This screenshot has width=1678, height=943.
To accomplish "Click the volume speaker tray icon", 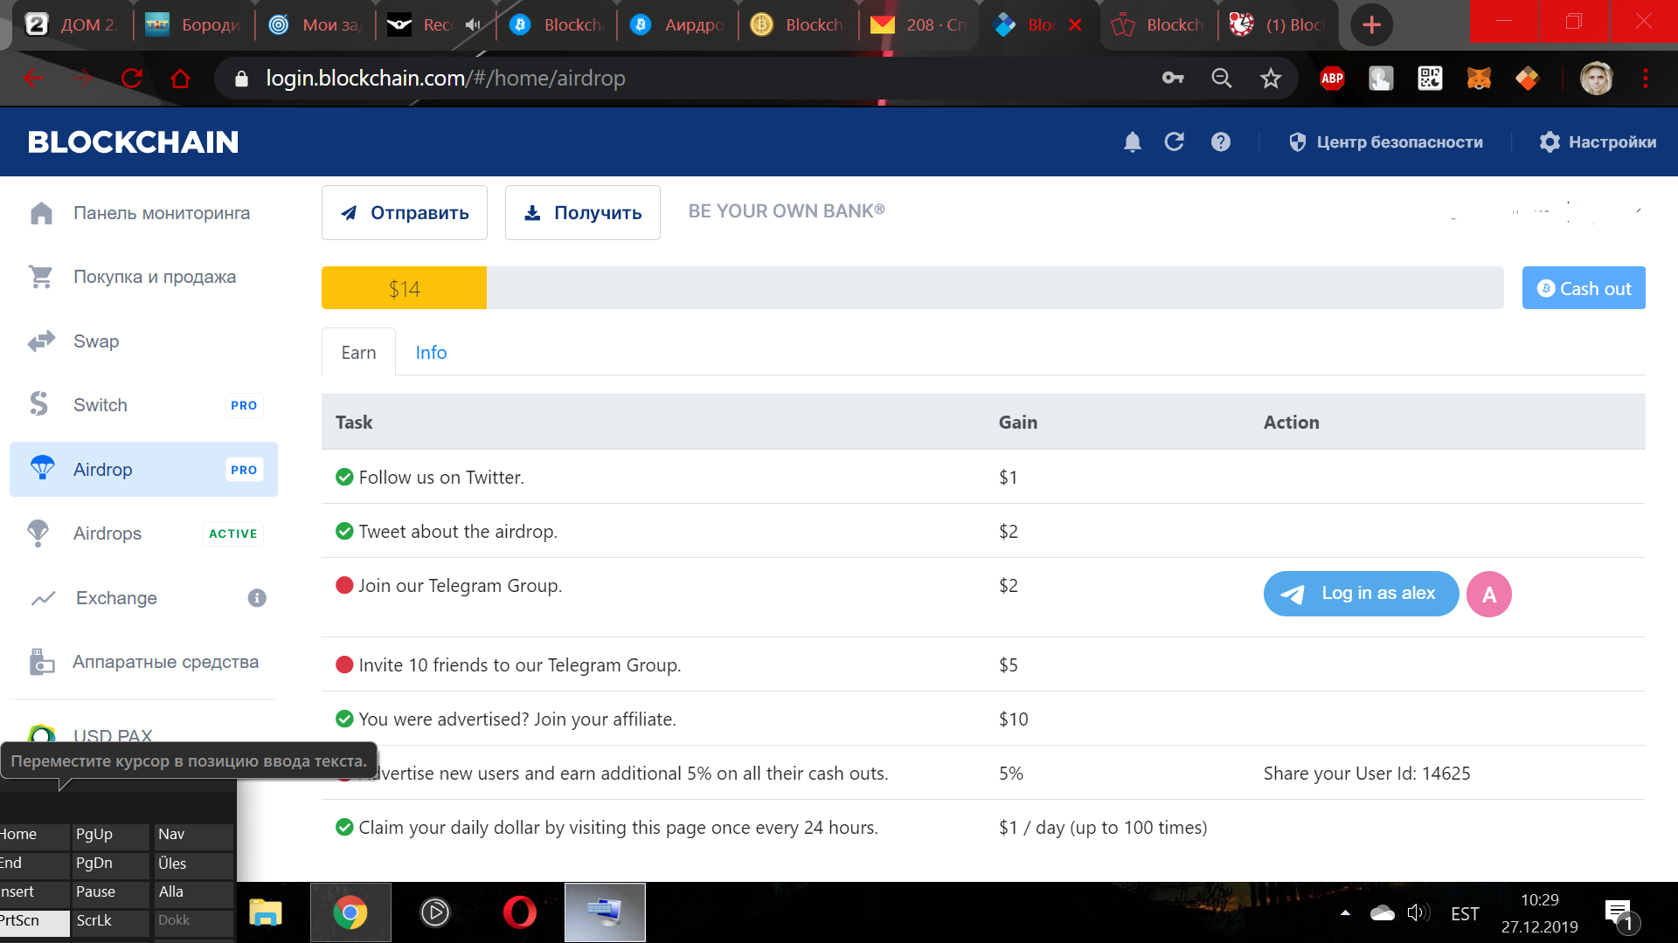I will (x=1418, y=913).
